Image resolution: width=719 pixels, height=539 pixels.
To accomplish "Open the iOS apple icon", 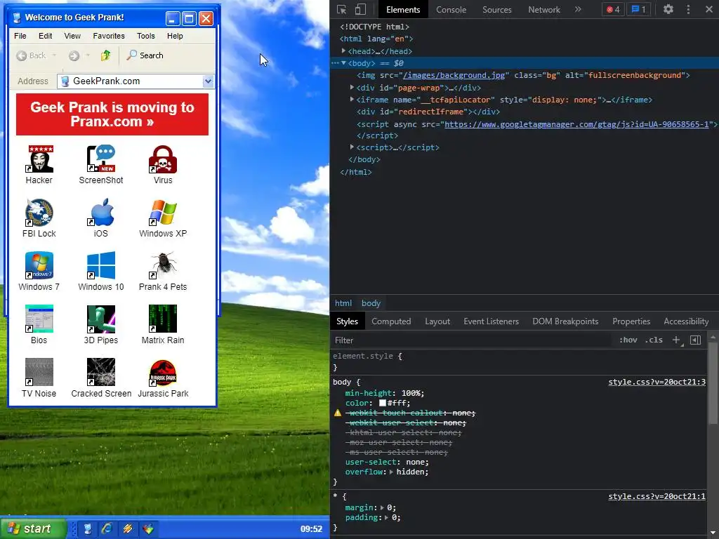I will [x=101, y=212].
